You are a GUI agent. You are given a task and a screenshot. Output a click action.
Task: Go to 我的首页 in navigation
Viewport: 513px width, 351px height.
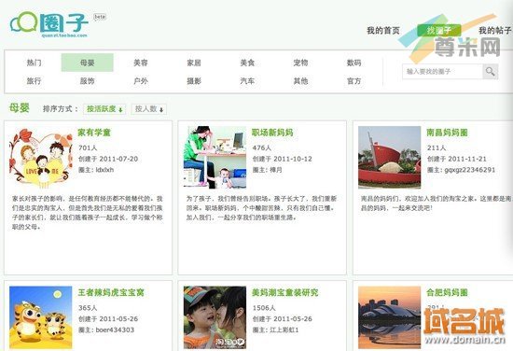[x=383, y=31]
